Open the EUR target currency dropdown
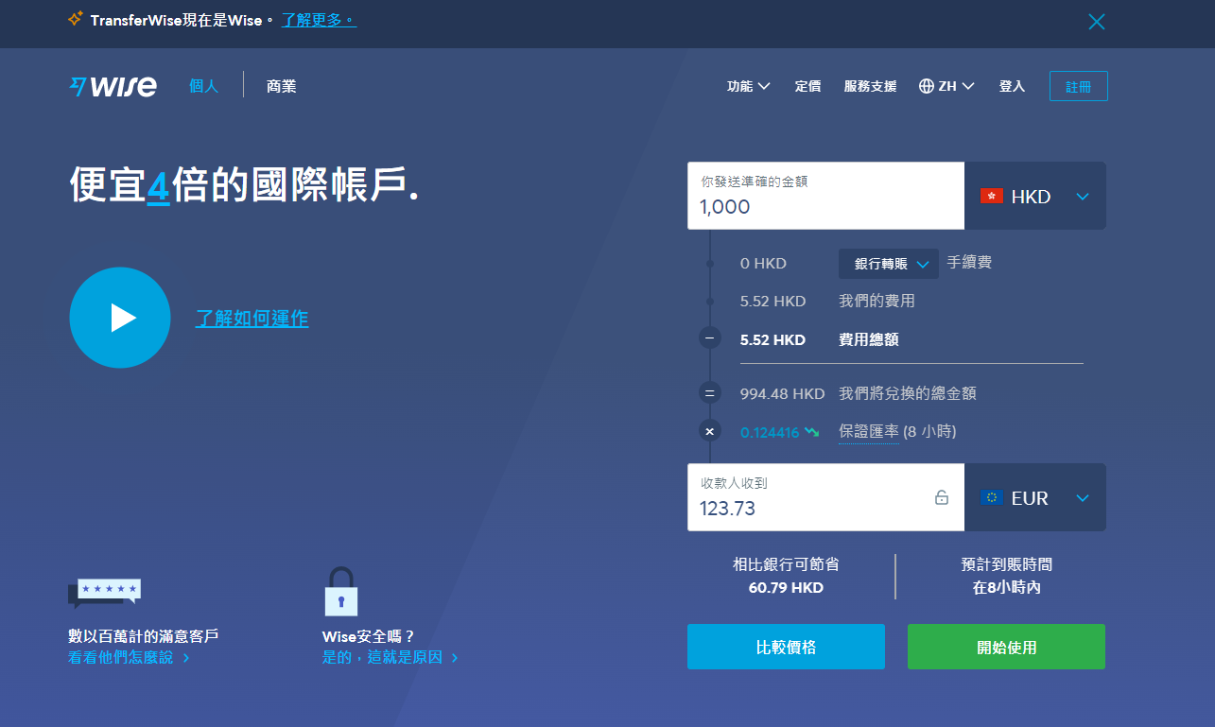Screen dimensions: 1215x727 [x=1034, y=497]
